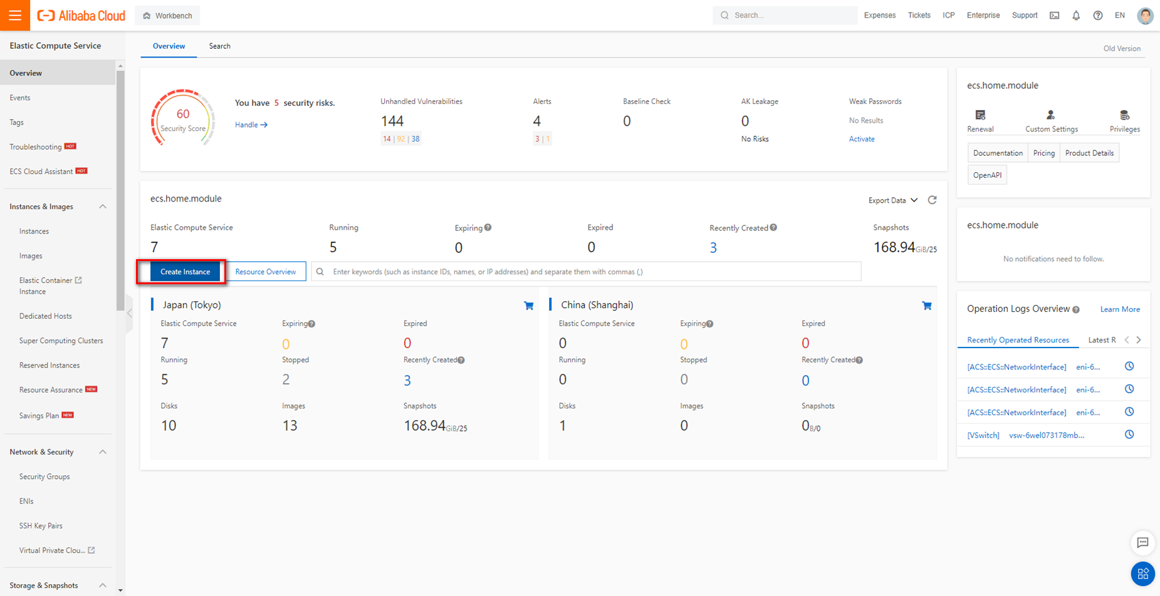Refresh the ecs.home.module resource data
The image size is (1160, 596).
point(933,200)
